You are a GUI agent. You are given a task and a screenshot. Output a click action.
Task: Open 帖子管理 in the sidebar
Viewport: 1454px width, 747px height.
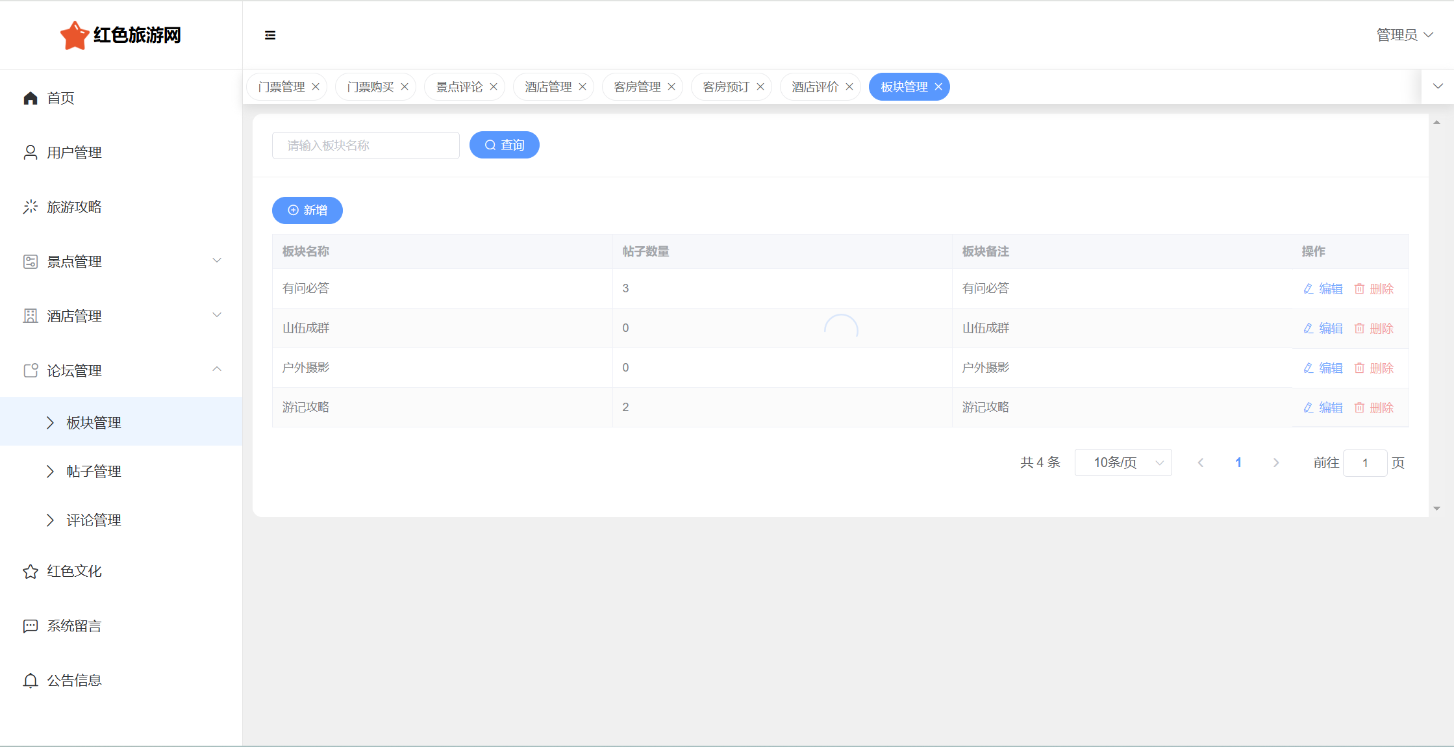pyautogui.click(x=94, y=472)
